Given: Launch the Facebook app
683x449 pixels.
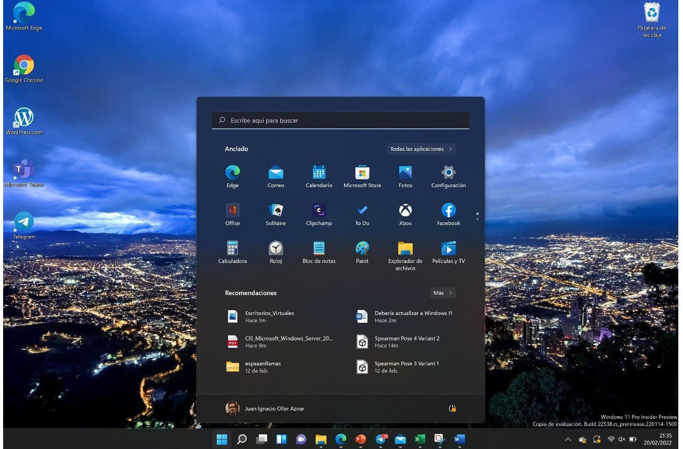Looking at the screenshot, I should pyautogui.click(x=449, y=214).
